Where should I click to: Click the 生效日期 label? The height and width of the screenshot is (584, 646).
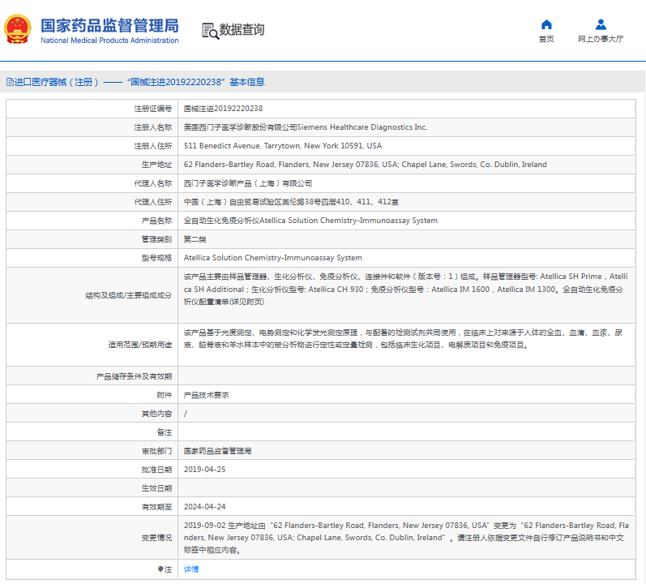click(156, 488)
